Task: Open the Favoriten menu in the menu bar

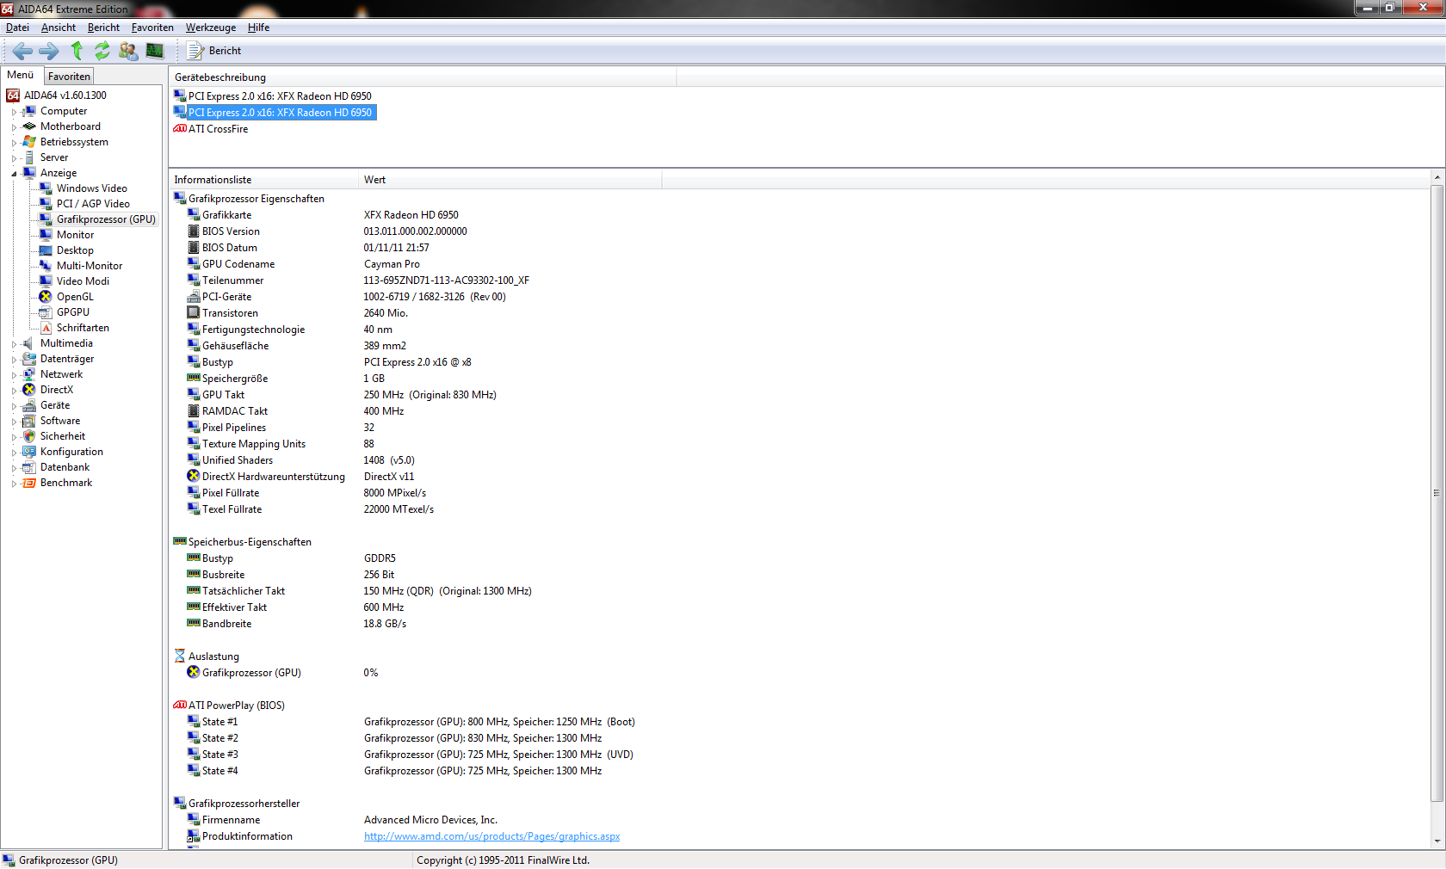Action: pos(152,28)
